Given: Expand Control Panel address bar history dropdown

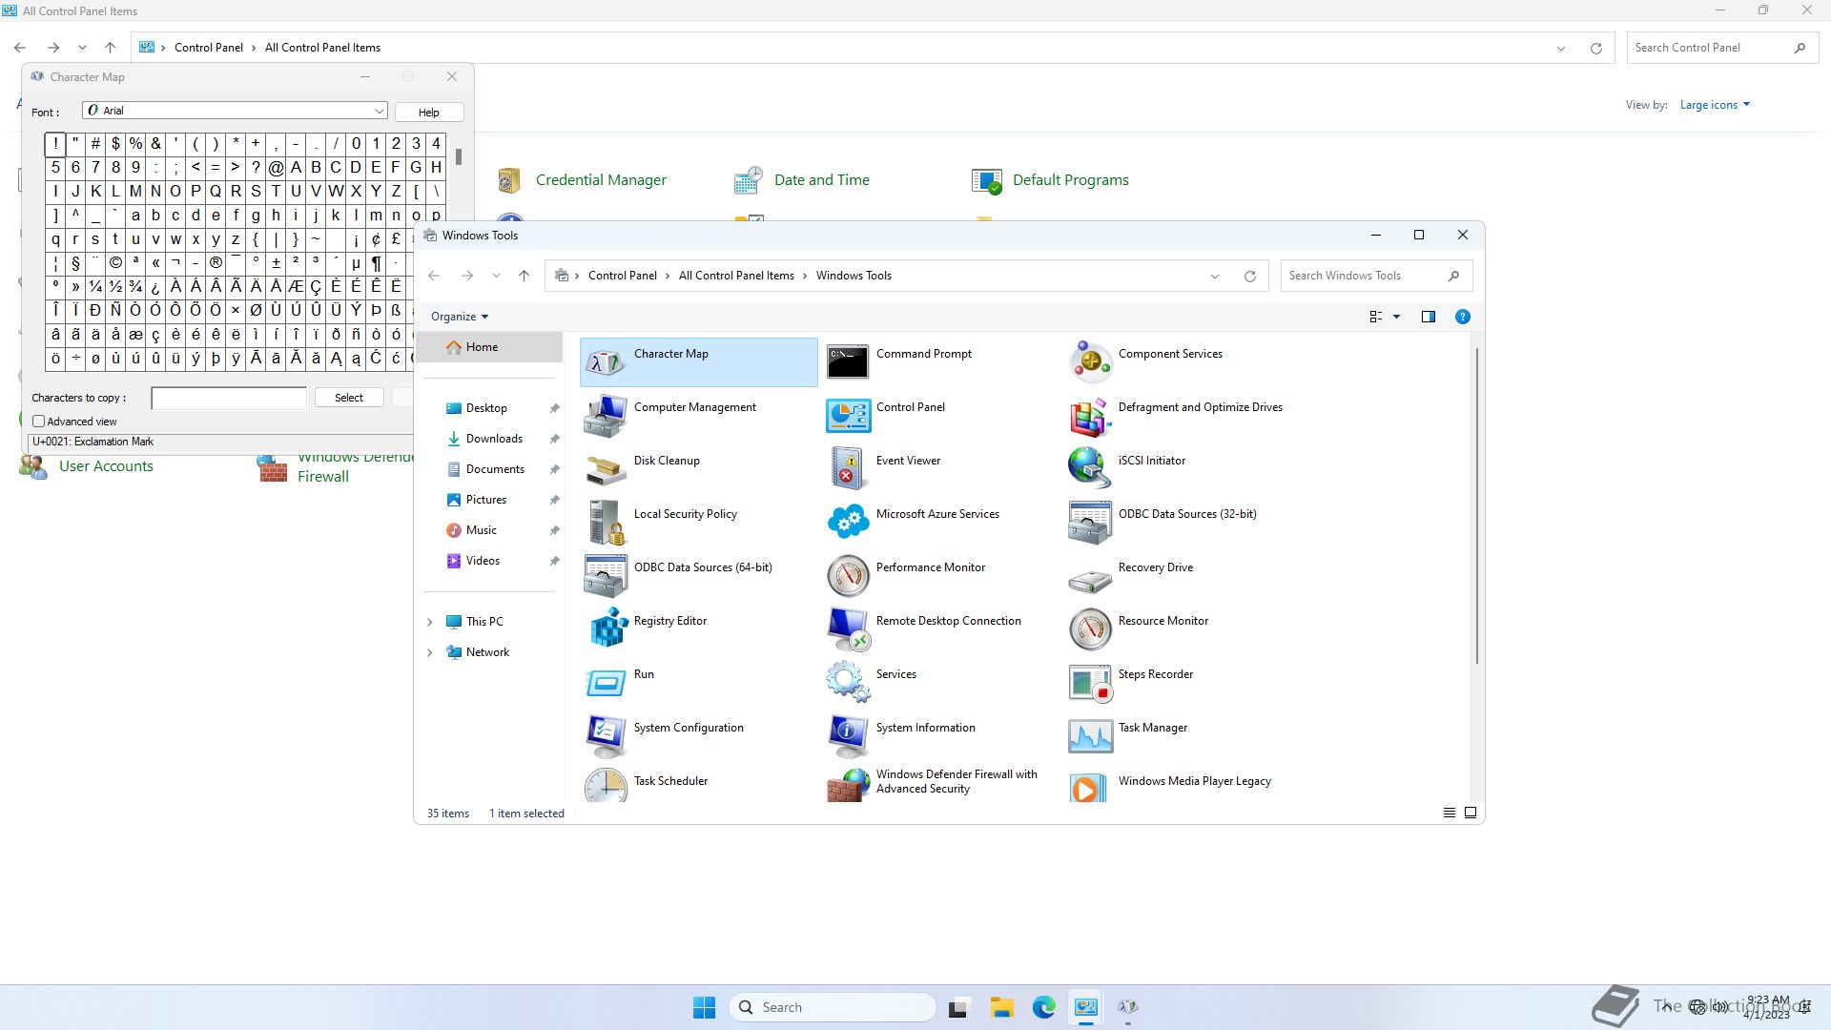Looking at the screenshot, I should point(1561,49).
